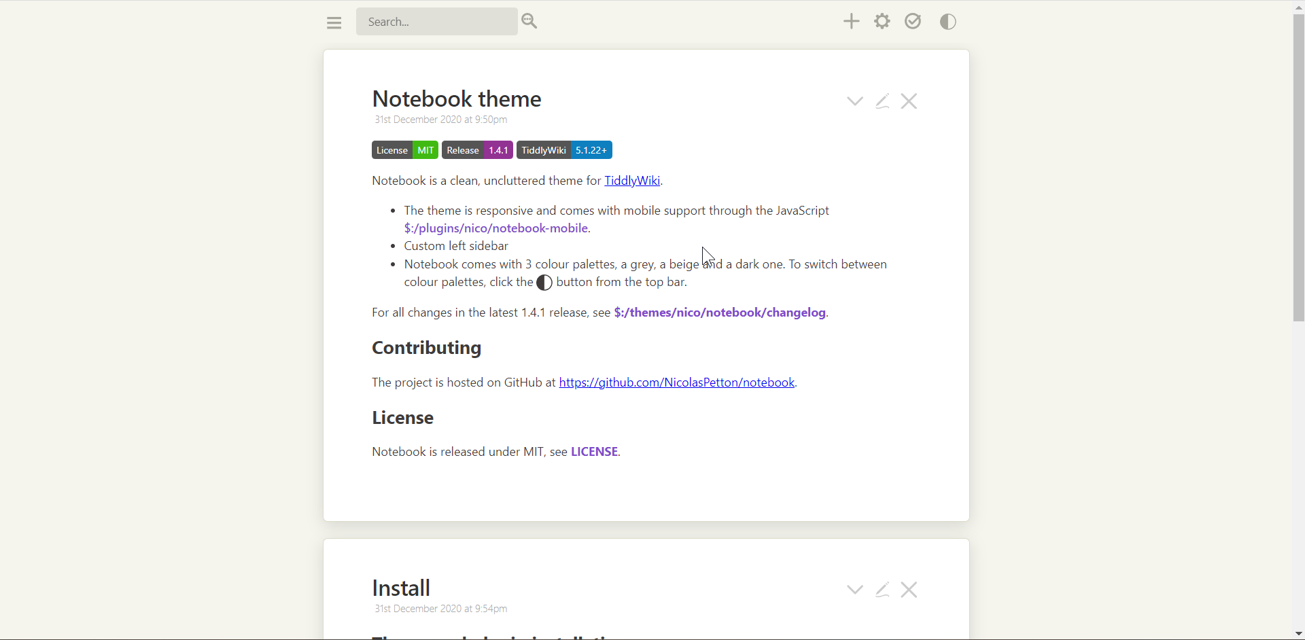1305x640 pixels.
Task: Click the scrollbar down arrow
Action: pos(1298,634)
